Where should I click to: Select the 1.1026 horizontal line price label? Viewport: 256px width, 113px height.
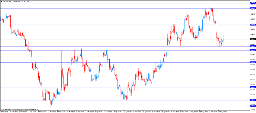253,50
